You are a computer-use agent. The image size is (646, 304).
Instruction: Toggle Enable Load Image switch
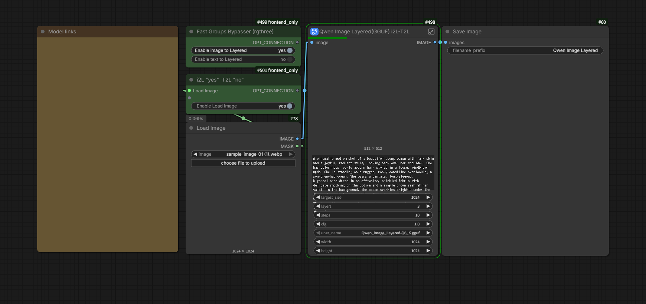coord(289,106)
